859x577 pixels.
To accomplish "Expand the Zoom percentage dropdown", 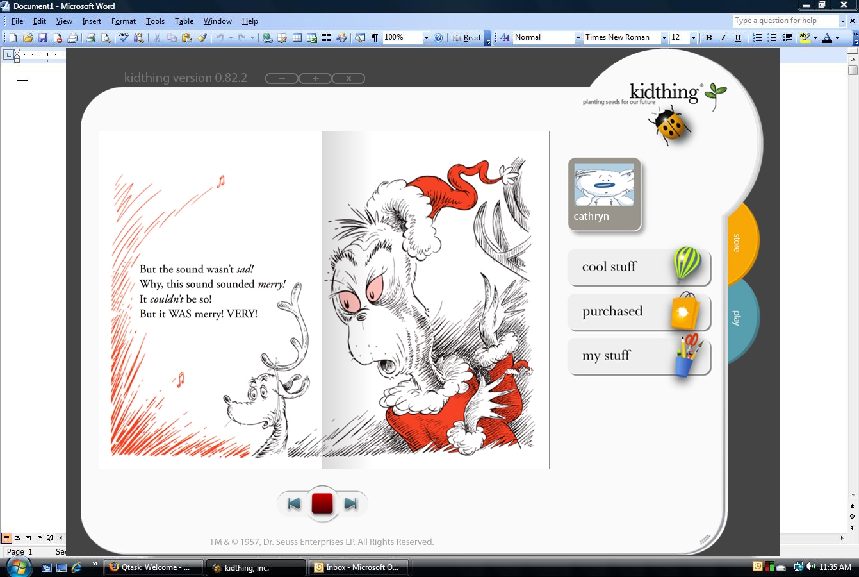I will click(x=426, y=38).
